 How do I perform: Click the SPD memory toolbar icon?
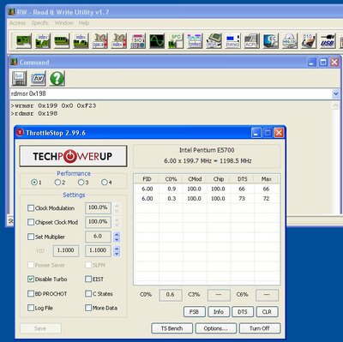tap(176, 41)
